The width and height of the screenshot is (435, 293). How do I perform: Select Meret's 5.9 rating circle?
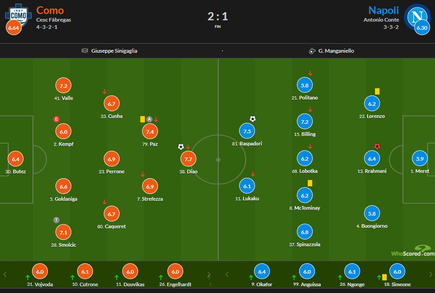[420, 158]
